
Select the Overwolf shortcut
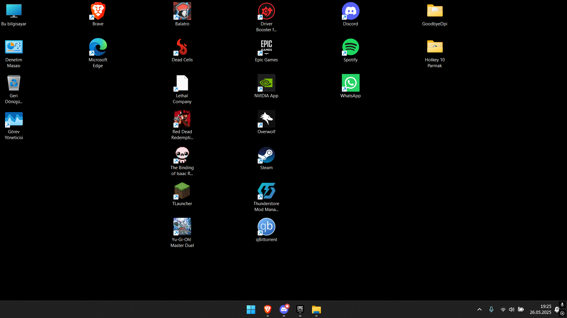click(x=266, y=123)
